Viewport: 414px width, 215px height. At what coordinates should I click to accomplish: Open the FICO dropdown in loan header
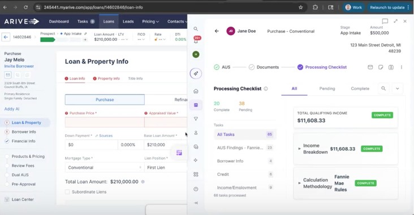[x=141, y=40]
